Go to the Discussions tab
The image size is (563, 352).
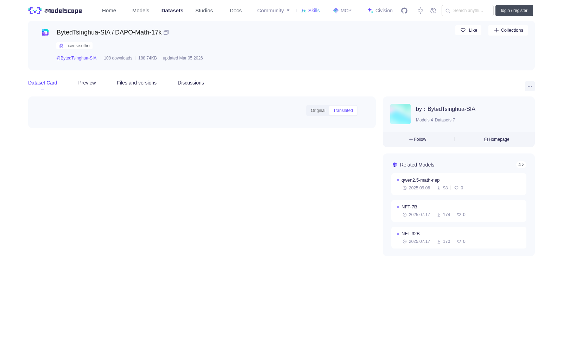191,83
